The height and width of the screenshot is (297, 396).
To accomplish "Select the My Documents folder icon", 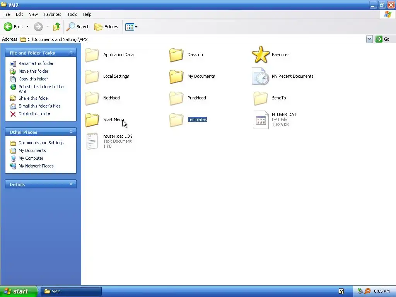I will coord(176,77).
